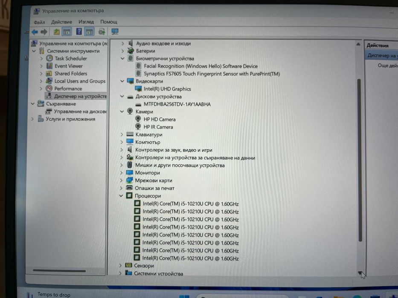Select Диспечер на... in the Действия pane
The width and height of the screenshot is (398, 298).
tap(382, 55)
